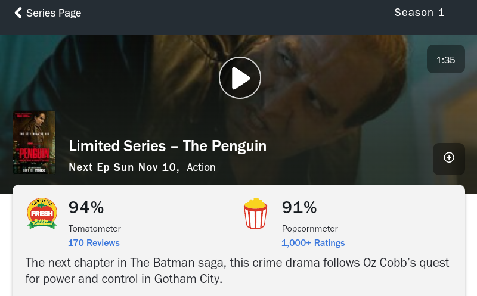Click the 91% Popcornmeter score

click(x=299, y=207)
